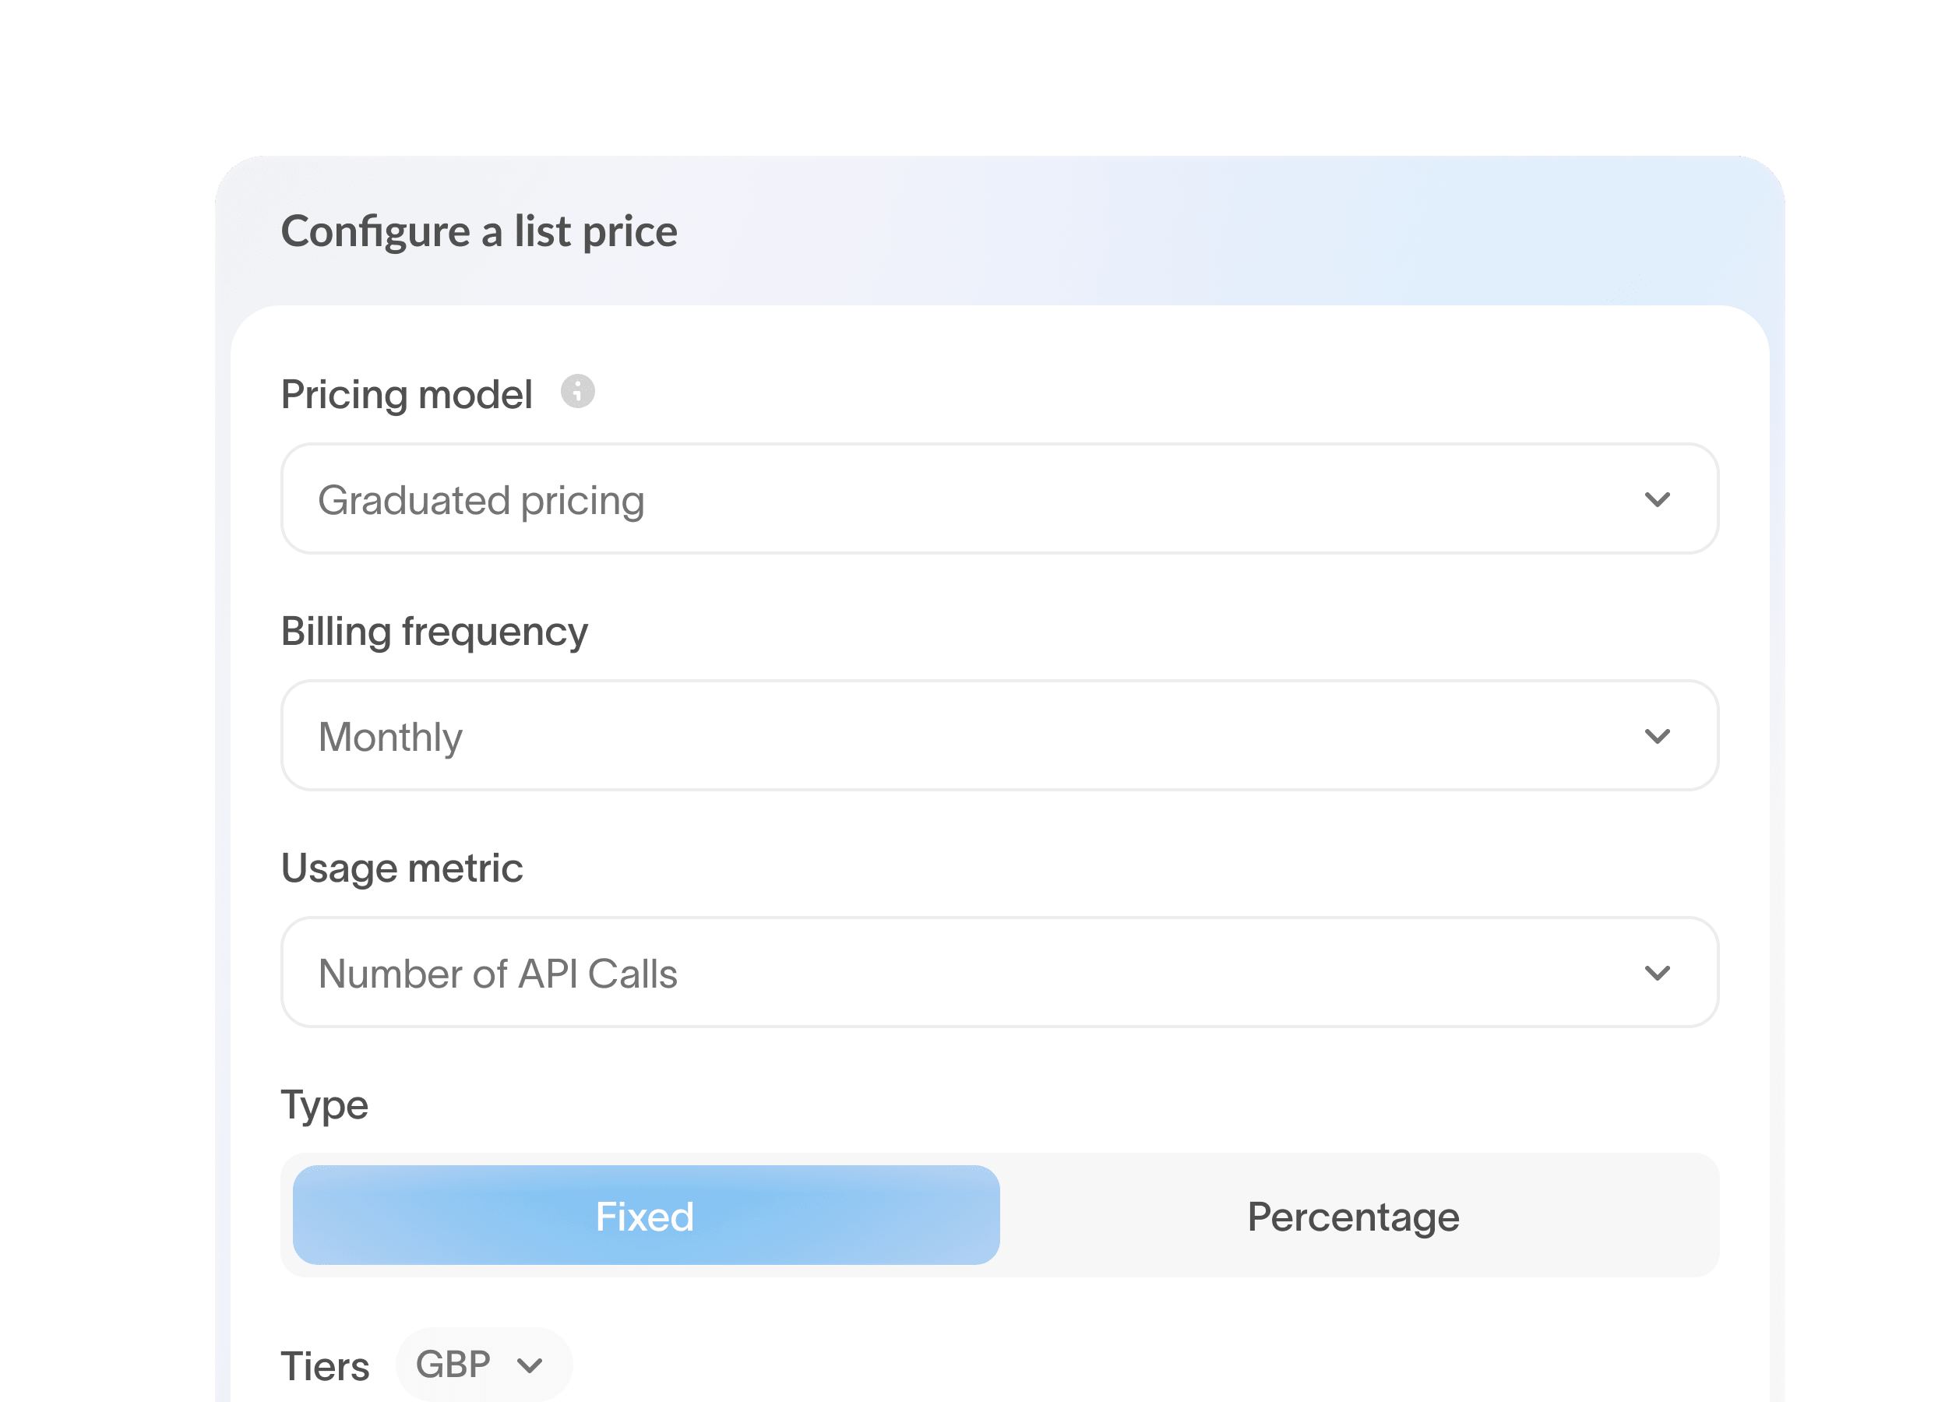The width and height of the screenshot is (1938, 1402).
Task: Expand the GBP chevron next to Tiers
Action: 529,1365
